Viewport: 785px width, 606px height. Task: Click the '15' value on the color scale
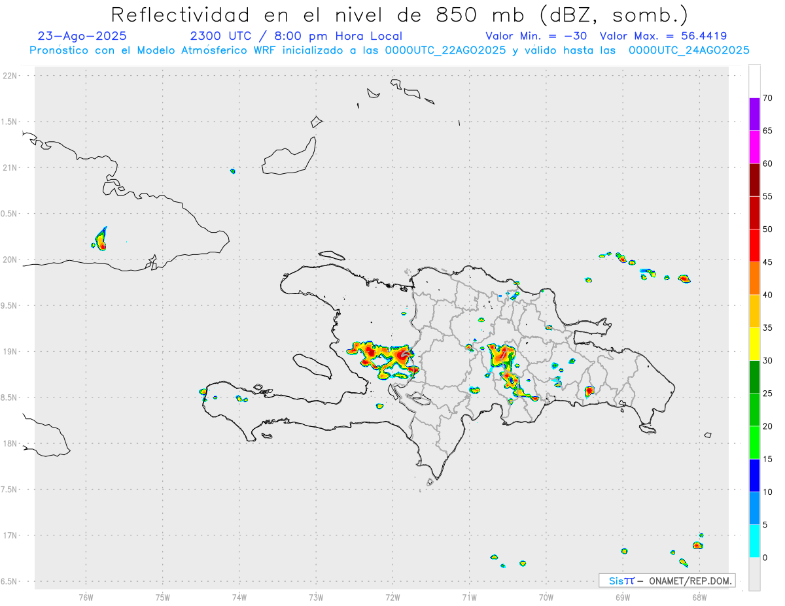click(x=768, y=459)
